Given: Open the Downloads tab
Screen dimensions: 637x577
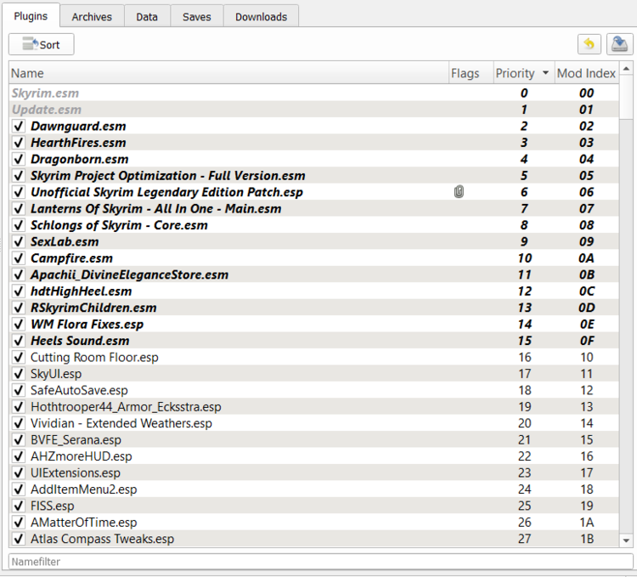Looking at the screenshot, I should point(261,17).
